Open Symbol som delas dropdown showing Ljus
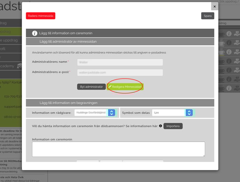Viewport: 240px width, 182px height. tap(172, 113)
